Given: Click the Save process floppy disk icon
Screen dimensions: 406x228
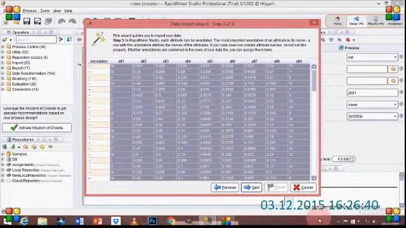Looking at the screenshot, I should 27,21.
